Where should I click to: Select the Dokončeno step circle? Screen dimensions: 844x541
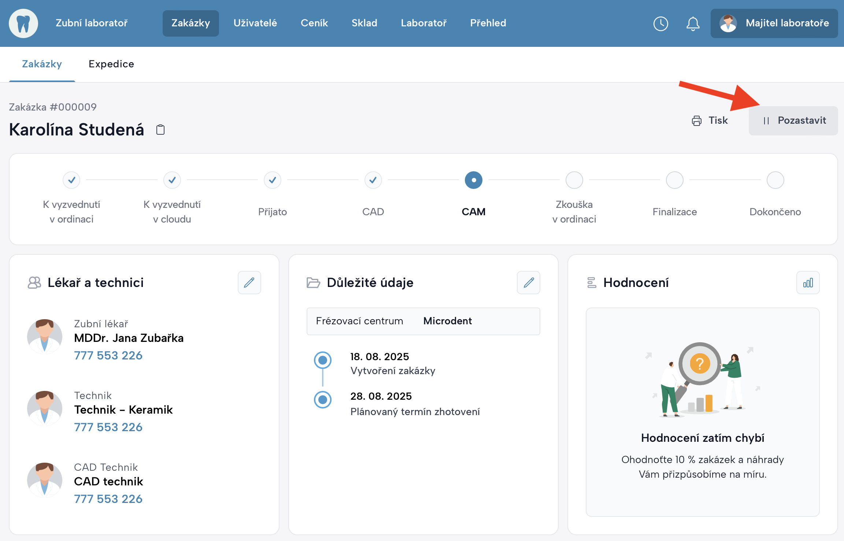775,180
